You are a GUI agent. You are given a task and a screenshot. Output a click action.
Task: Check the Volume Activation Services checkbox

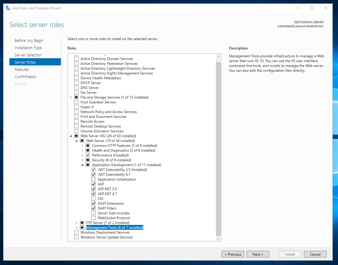coord(76,131)
